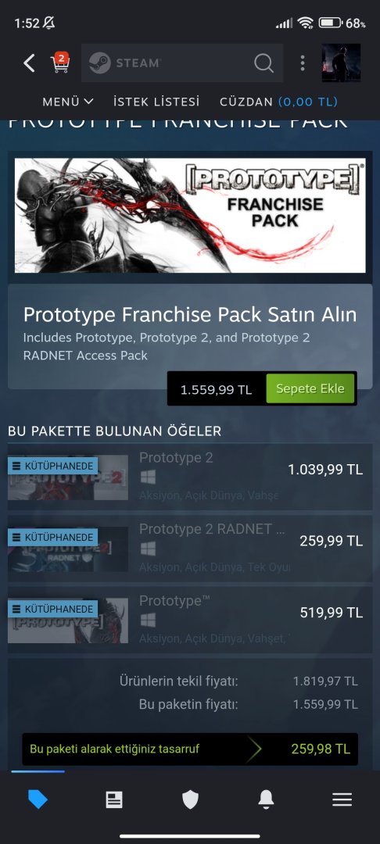Open the Prototype™ game thumbnail
Screen dimensions: 380x844
coord(68,620)
